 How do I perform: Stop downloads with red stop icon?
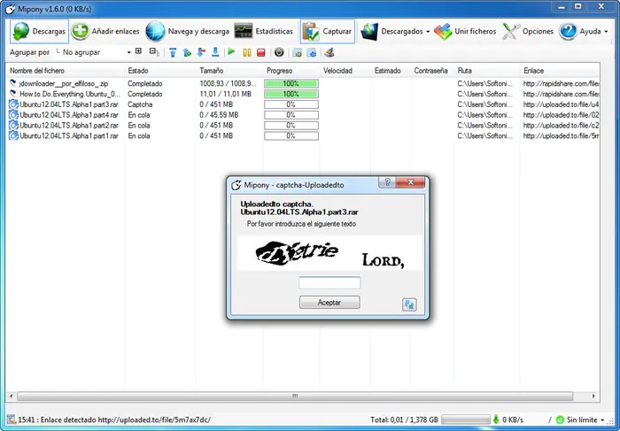tap(261, 52)
